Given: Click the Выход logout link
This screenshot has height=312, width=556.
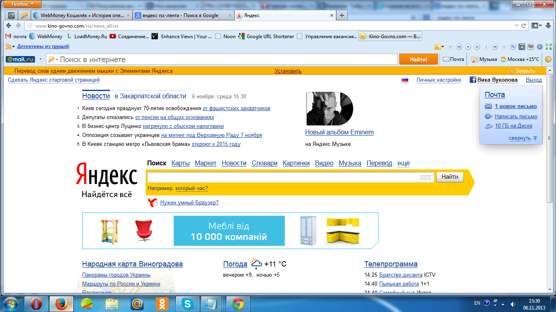Looking at the screenshot, I should pyautogui.click(x=534, y=80).
